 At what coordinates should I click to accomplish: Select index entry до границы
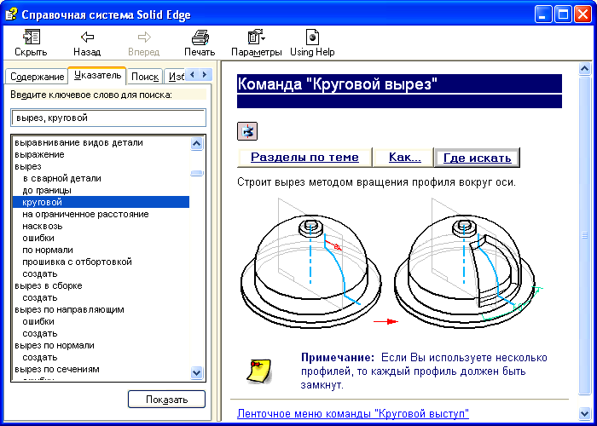pos(47,190)
